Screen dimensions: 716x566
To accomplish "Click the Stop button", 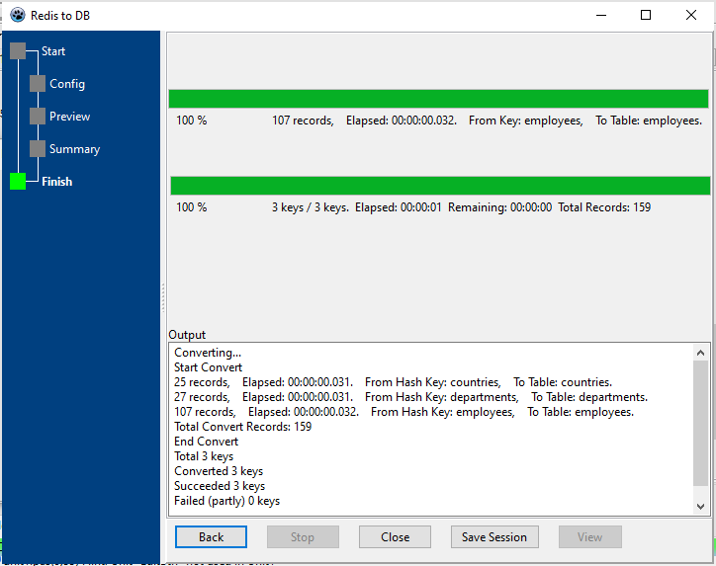I will 303,537.
